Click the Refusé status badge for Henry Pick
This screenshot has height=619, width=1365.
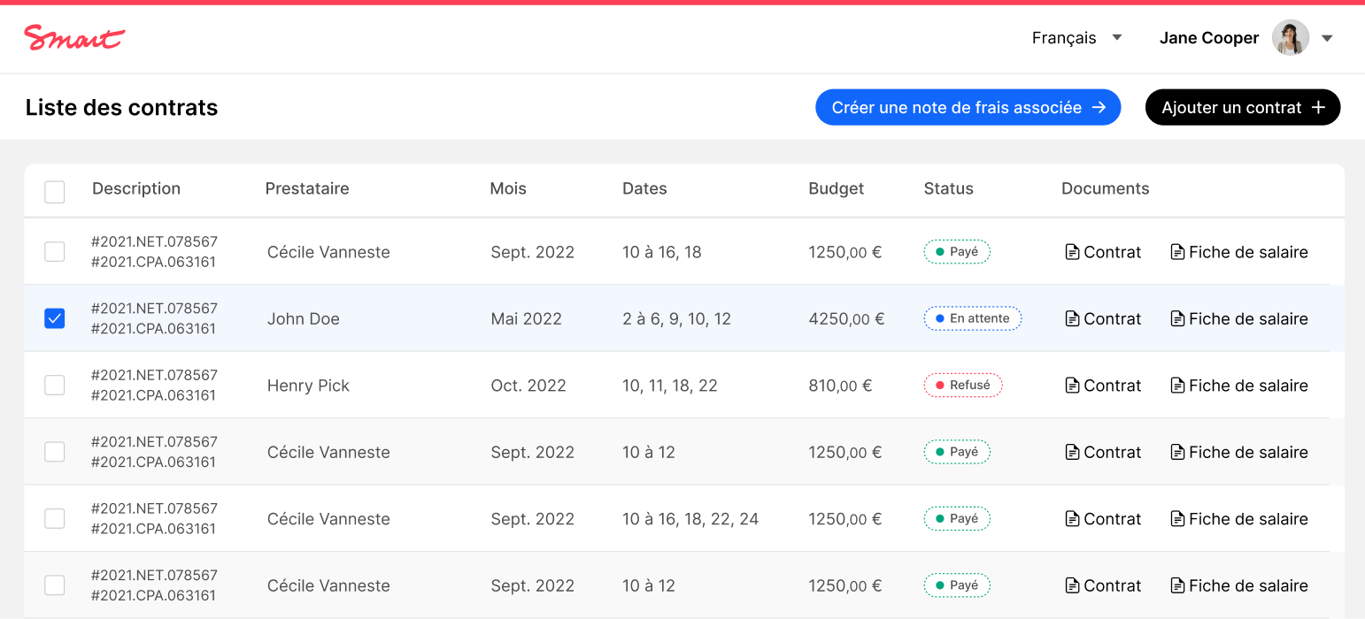pos(962,386)
